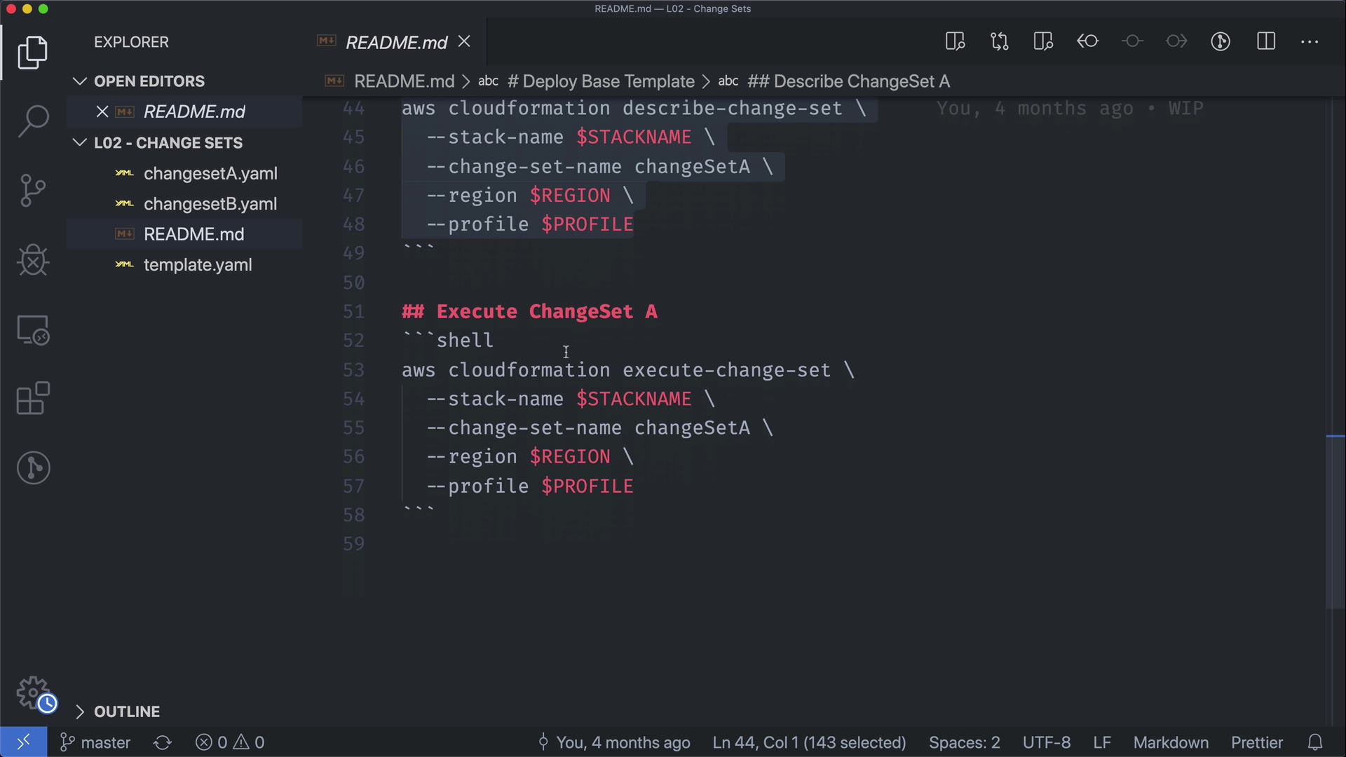This screenshot has height=757, width=1346.
Task: Open the Remote Explorer view
Action: pos(33,329)
